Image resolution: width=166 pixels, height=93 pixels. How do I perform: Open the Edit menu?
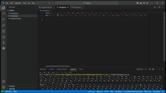pos(11,3)
